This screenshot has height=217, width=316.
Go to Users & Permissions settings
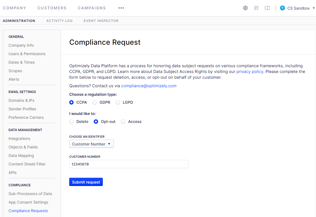click(27, 54)
